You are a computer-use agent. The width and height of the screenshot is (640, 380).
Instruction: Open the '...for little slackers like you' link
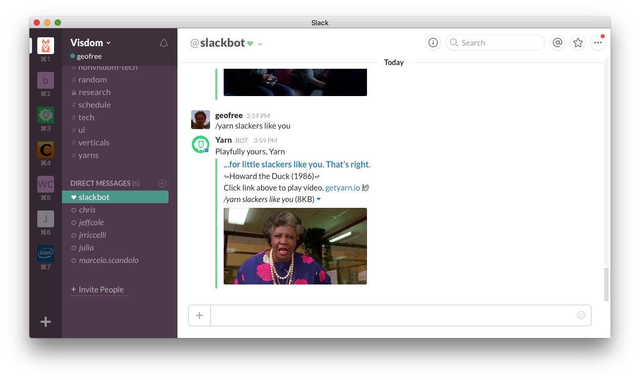(297, 165)
